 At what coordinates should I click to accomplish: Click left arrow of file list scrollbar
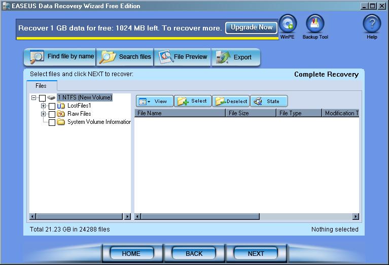coord(137,217)
